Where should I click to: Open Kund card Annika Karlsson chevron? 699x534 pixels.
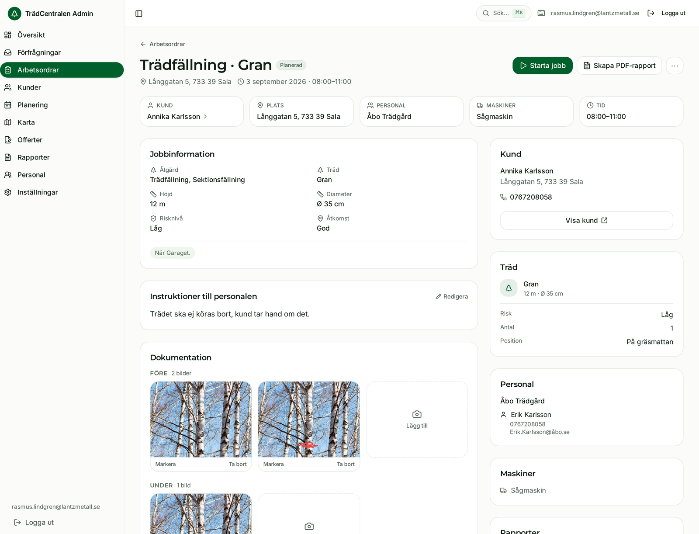pyautogui.click(x=205, y=117)
